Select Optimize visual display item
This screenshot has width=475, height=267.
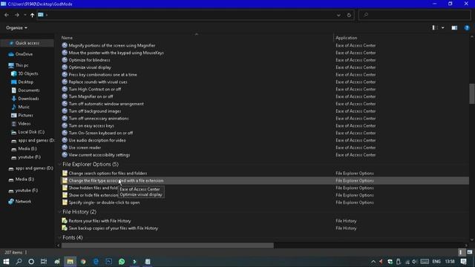click(90, 67)
